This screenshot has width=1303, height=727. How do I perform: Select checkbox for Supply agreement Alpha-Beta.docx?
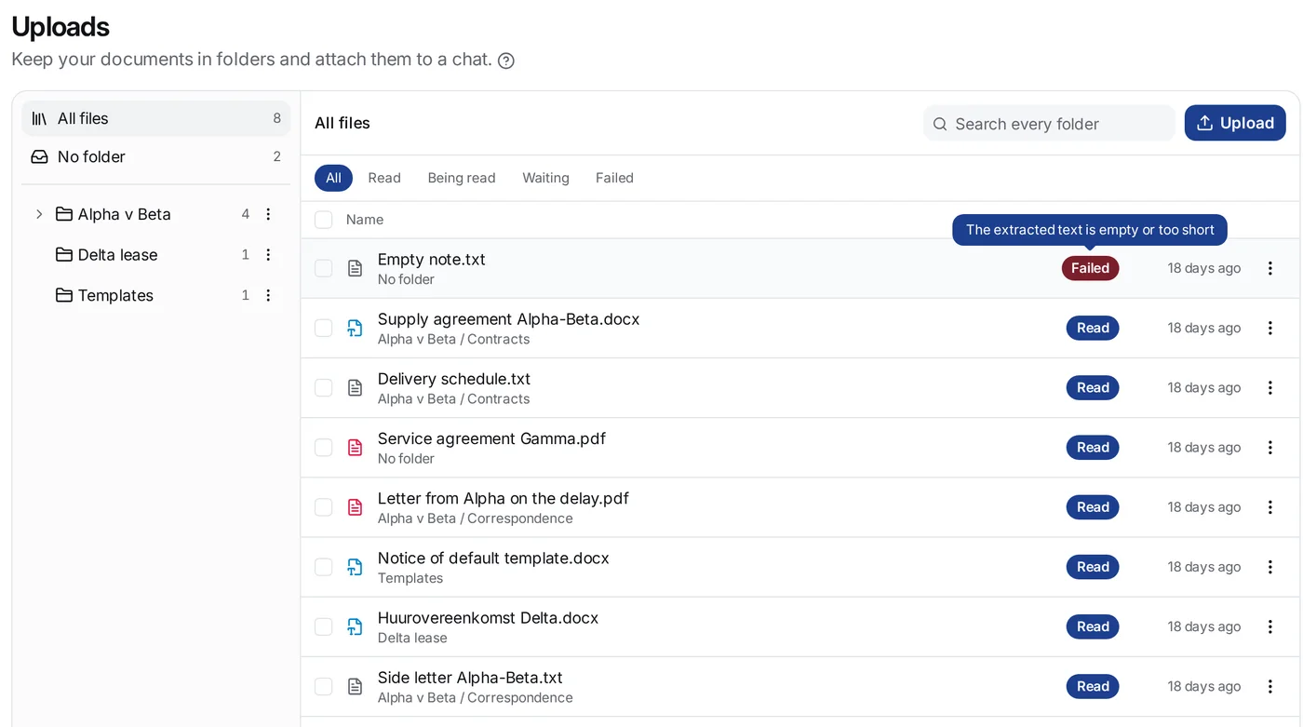(323, 328)
